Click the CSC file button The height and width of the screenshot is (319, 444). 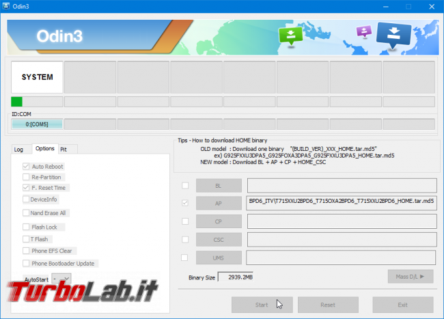[x=219, y=240]
